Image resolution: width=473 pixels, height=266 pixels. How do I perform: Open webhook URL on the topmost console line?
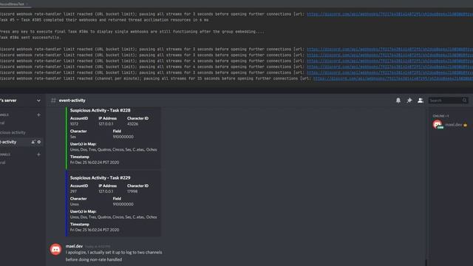pyautogui.click(x=389, y=14)
